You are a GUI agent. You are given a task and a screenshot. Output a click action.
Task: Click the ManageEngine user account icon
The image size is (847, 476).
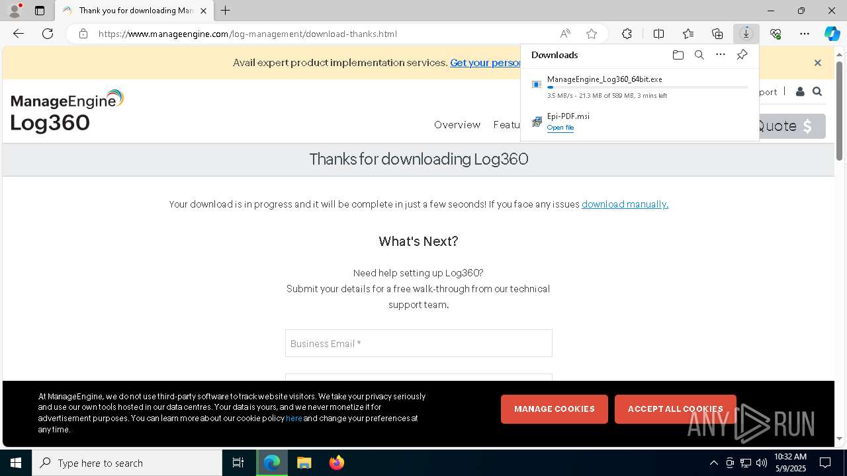click(800, 92)
